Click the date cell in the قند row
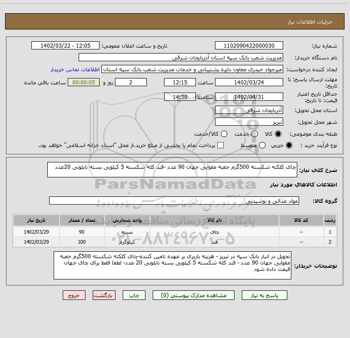 36,242
